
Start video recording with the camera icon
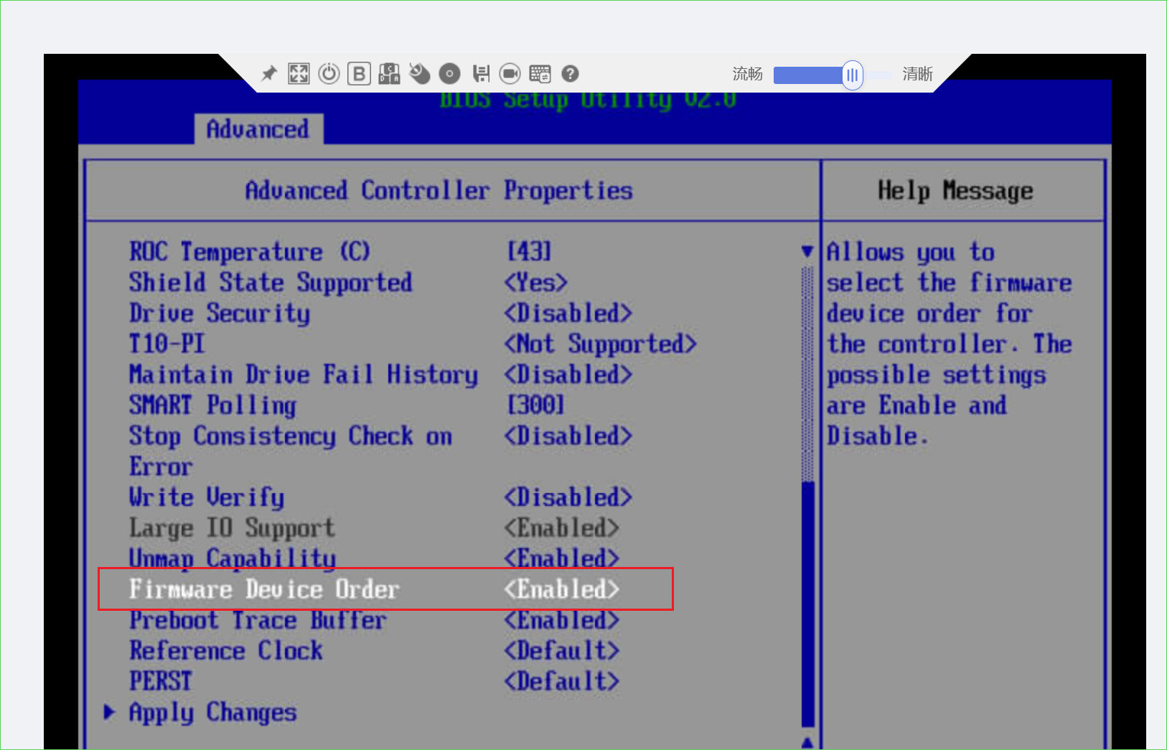[510, 73]
